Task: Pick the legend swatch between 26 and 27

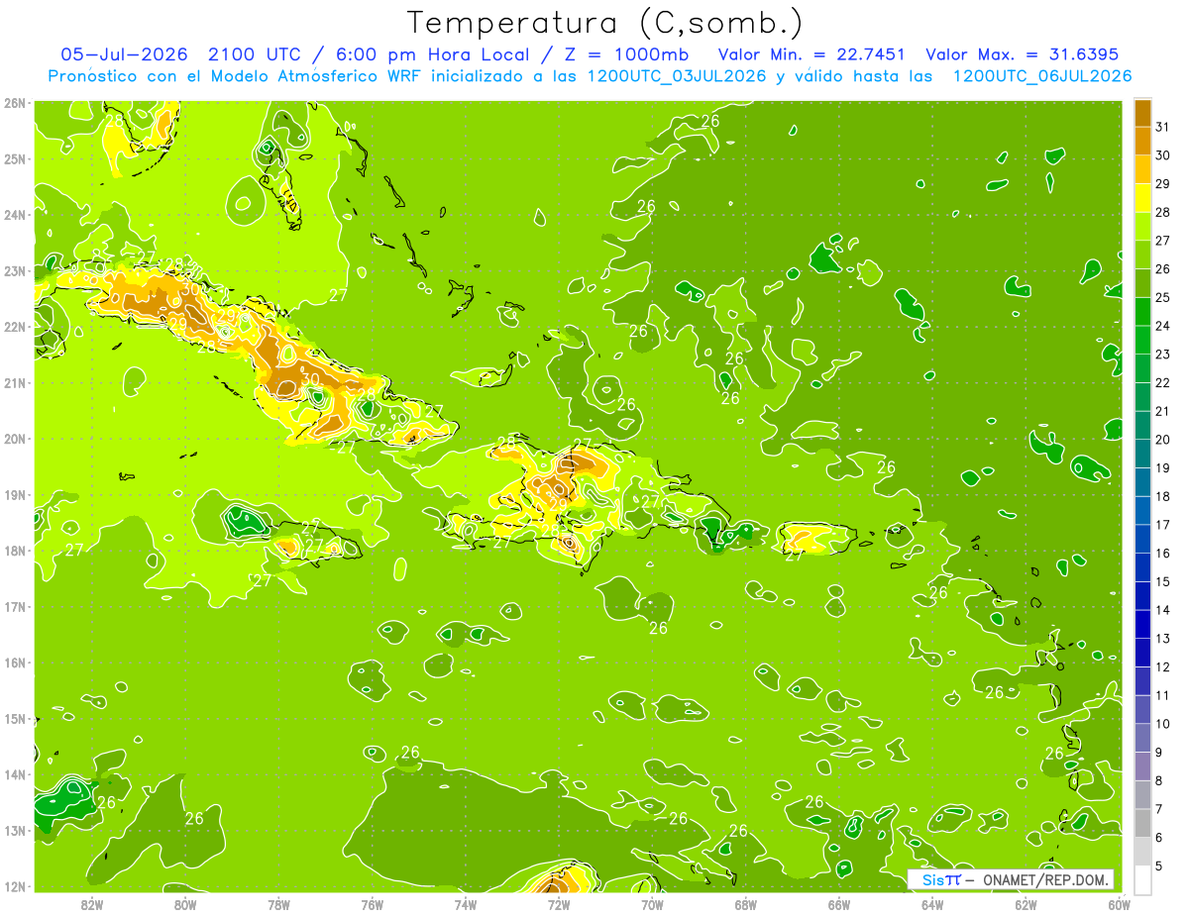Action: coord(1142,255)
